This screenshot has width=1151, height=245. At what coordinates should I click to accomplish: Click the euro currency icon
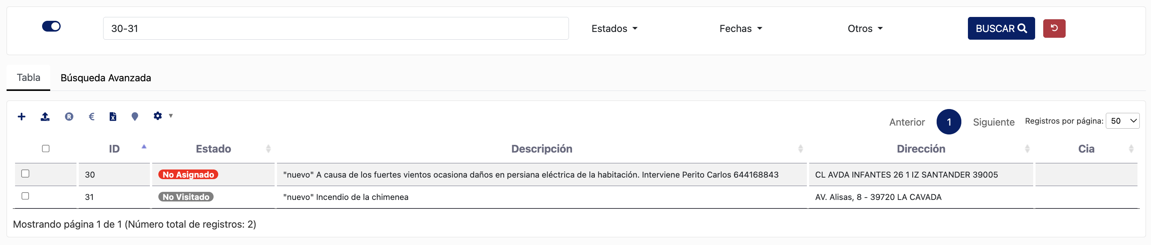click(x=92, y=117)
